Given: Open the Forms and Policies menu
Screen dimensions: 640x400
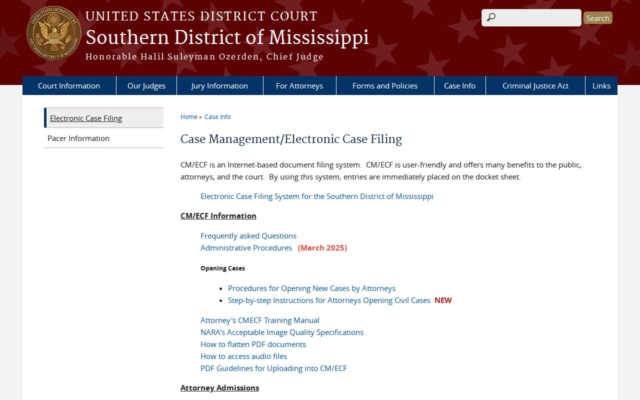Looking at the screenshot, I should click(x=385, y=85).
